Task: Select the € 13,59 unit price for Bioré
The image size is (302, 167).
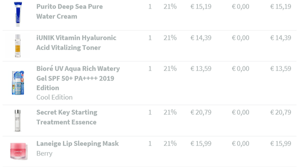Action: click(x=201, y=69)
